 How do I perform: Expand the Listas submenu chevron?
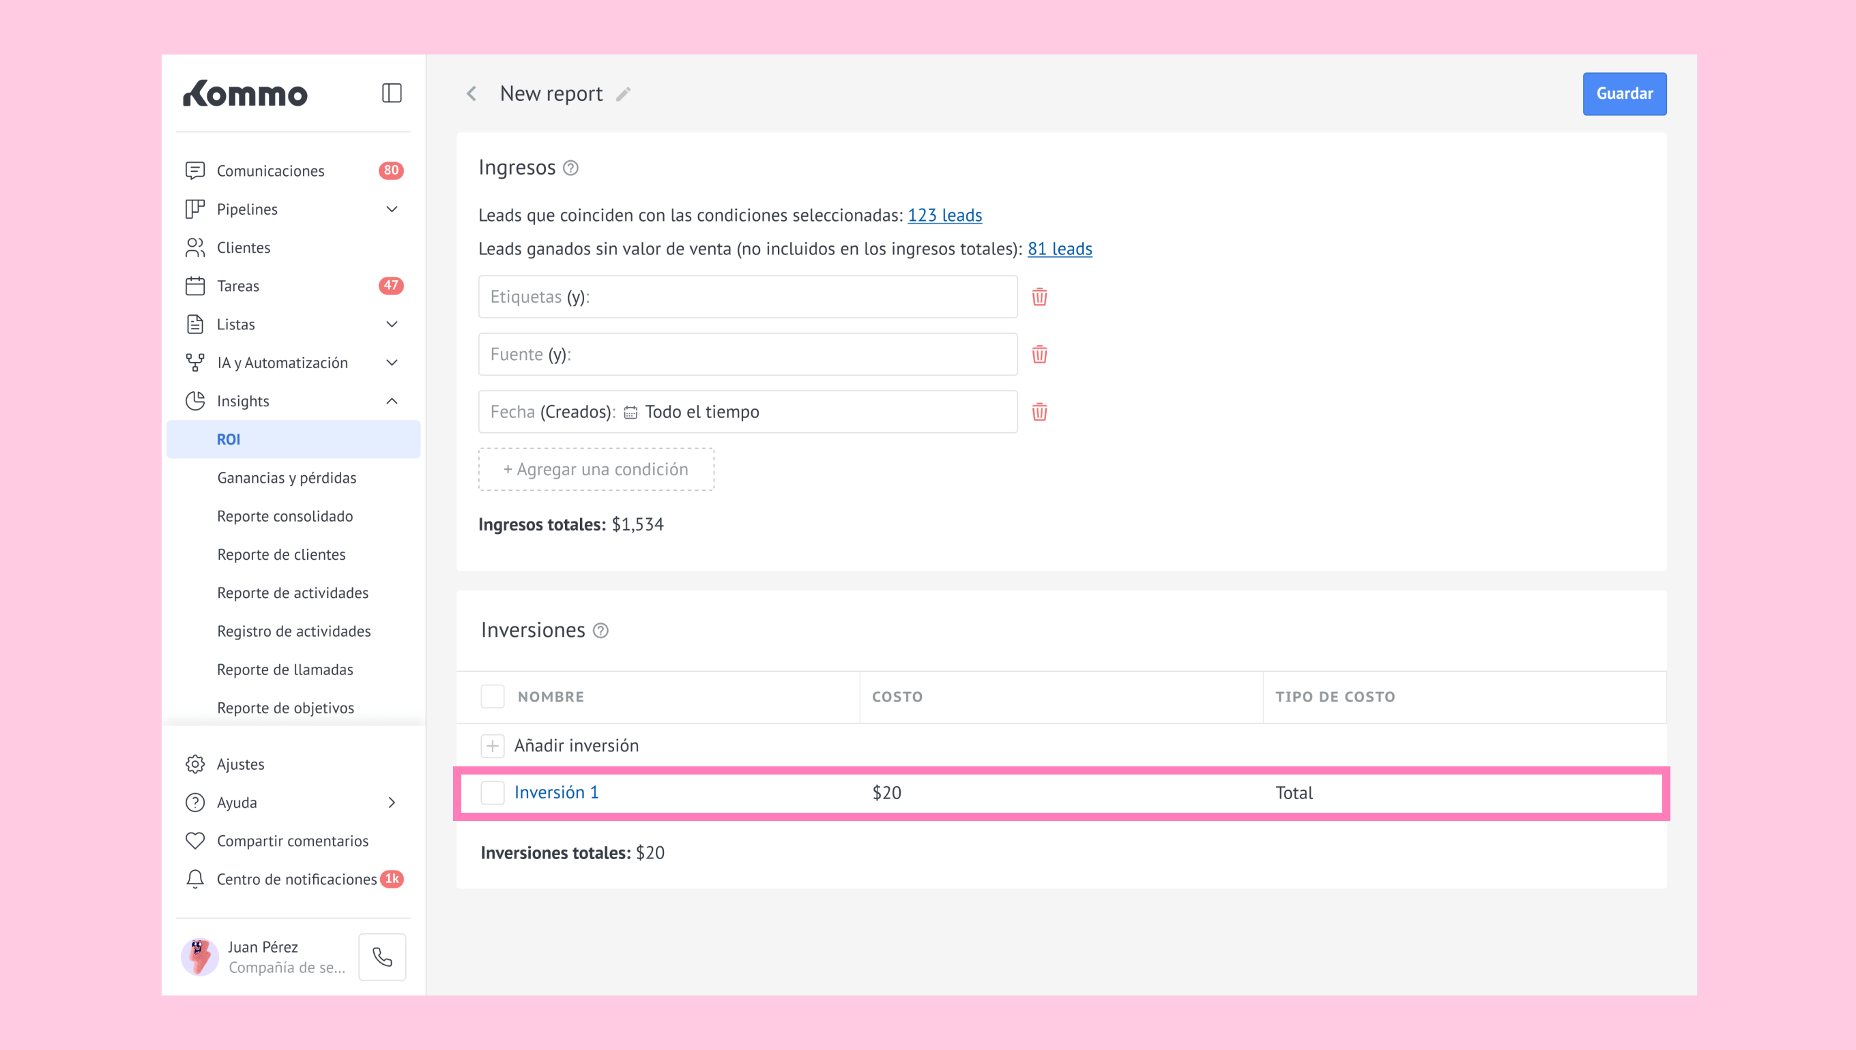(x=392, y=325)
